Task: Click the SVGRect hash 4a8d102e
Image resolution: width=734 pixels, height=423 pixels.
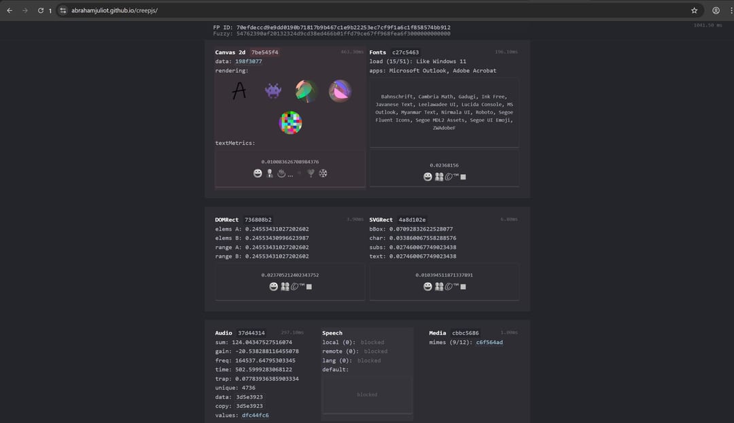Action: [x=412, y=220]
